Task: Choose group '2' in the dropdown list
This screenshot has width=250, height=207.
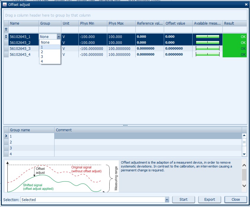Action: [x=50, y=52]
